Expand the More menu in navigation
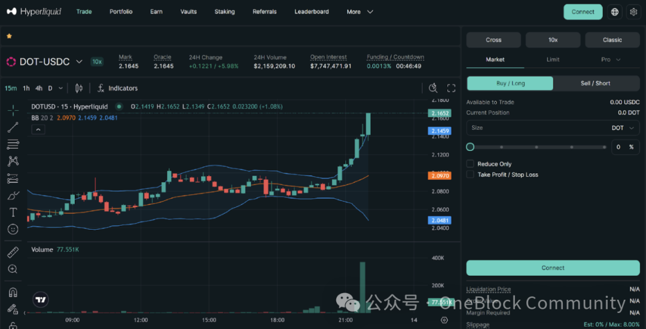 359,12
